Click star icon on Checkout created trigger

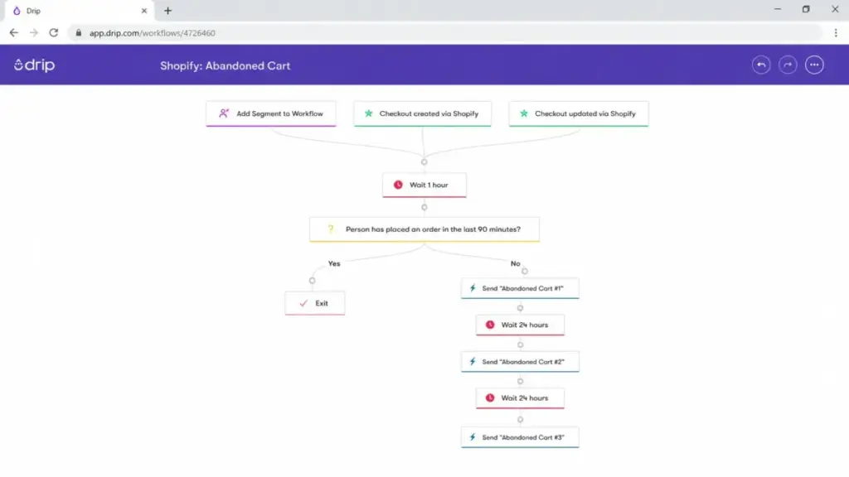tap(369, 113)
